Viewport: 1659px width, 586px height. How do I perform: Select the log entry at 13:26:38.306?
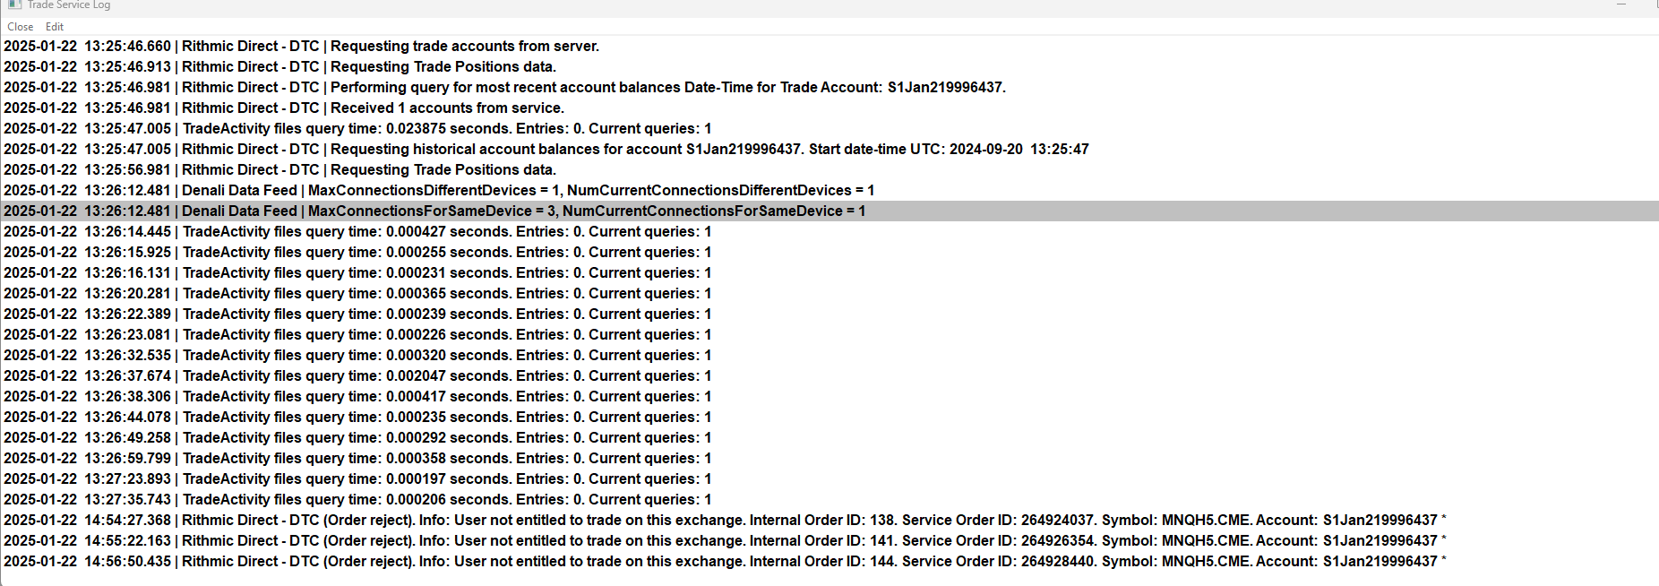pos(829,397)
